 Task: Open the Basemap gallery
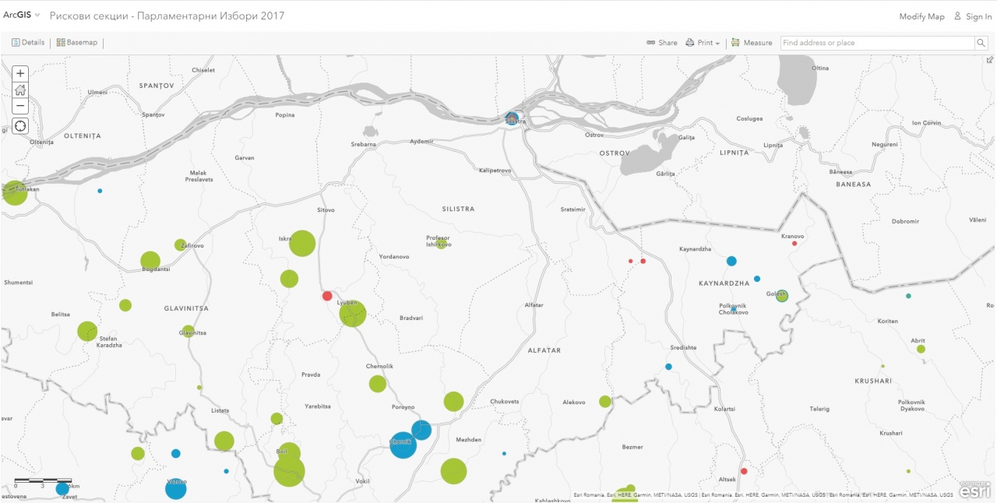pos(77,43)
